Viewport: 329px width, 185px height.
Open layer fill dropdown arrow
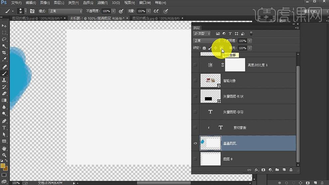(x=250, y=48)
